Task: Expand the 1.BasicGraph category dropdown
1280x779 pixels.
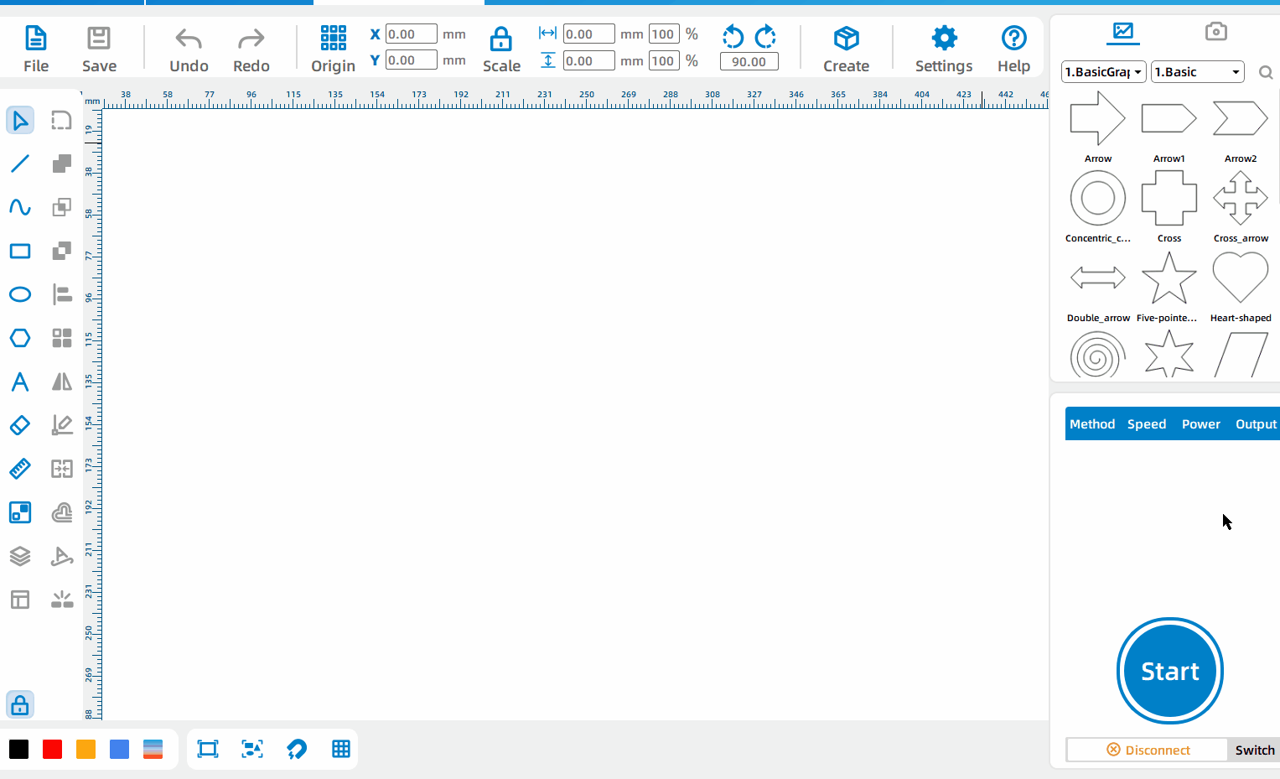Action: 1103,72
